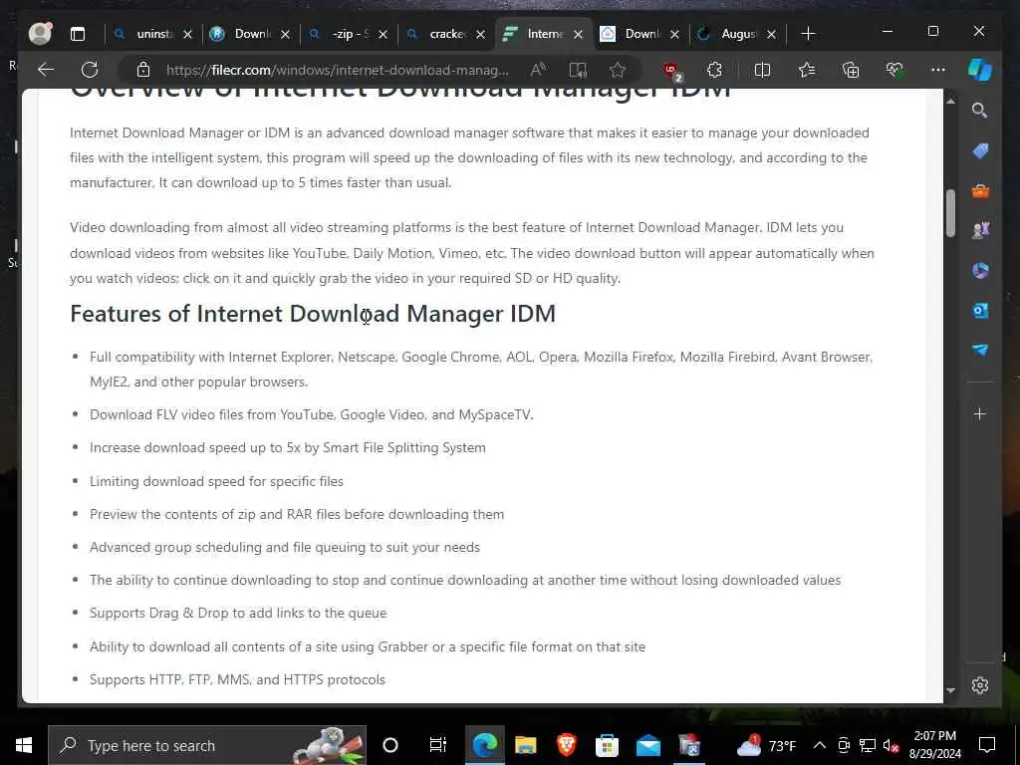This screenshot has width=1020, height=765.
Task: Click 'Advanced group scheduling' list item
Action: click(285, 547)
